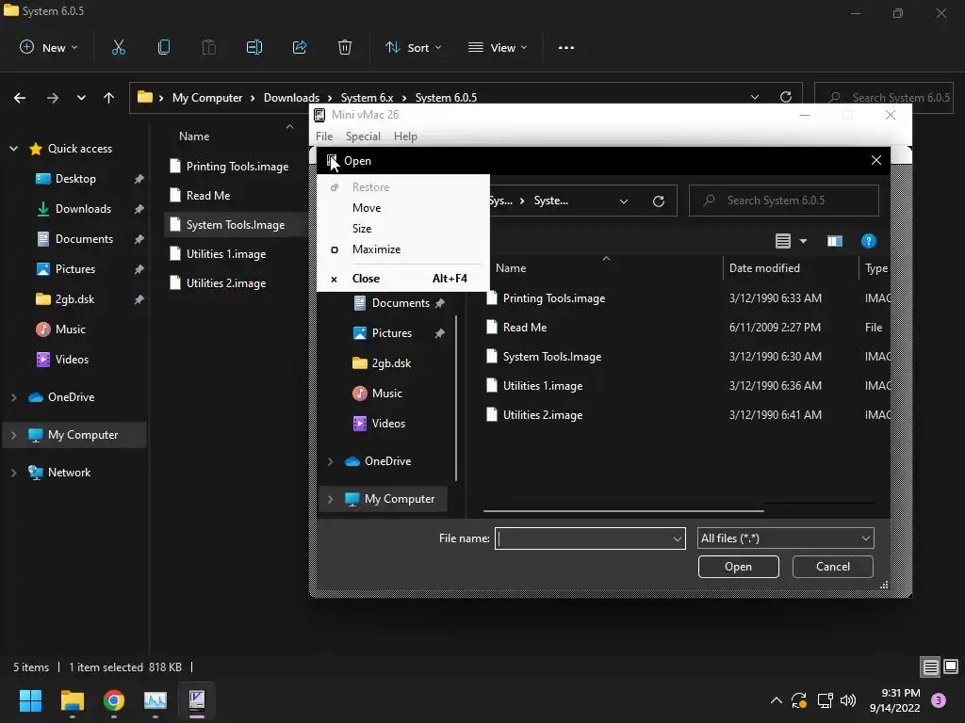The height and width of the screenshot is (723, 965).
Task: Click the Rename icon in Explorer toolbar
Action: pos(254,47)
